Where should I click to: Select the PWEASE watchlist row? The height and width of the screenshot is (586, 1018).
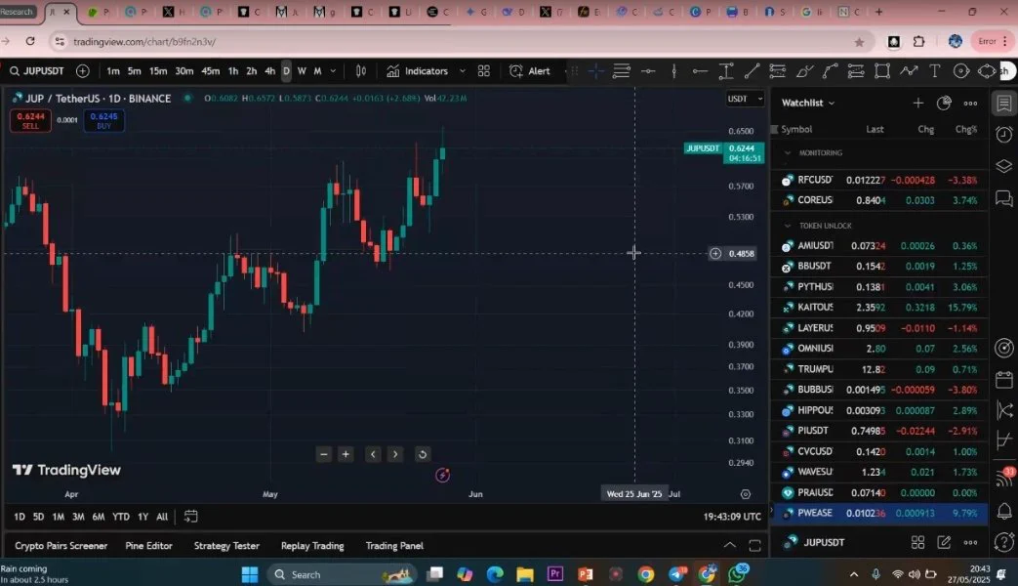879,513
